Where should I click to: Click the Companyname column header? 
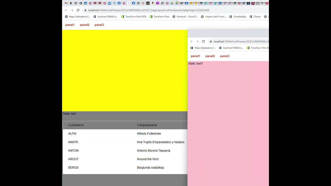pos(147,125)
